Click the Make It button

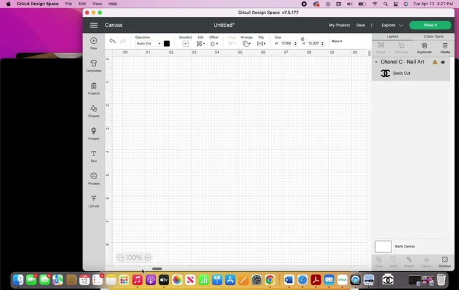(430, 25)
